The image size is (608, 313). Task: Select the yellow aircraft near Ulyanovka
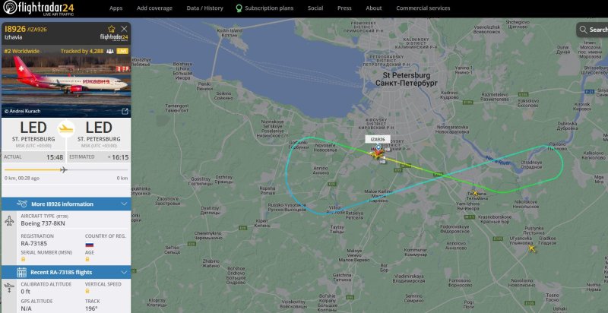[x=531, y=248]
